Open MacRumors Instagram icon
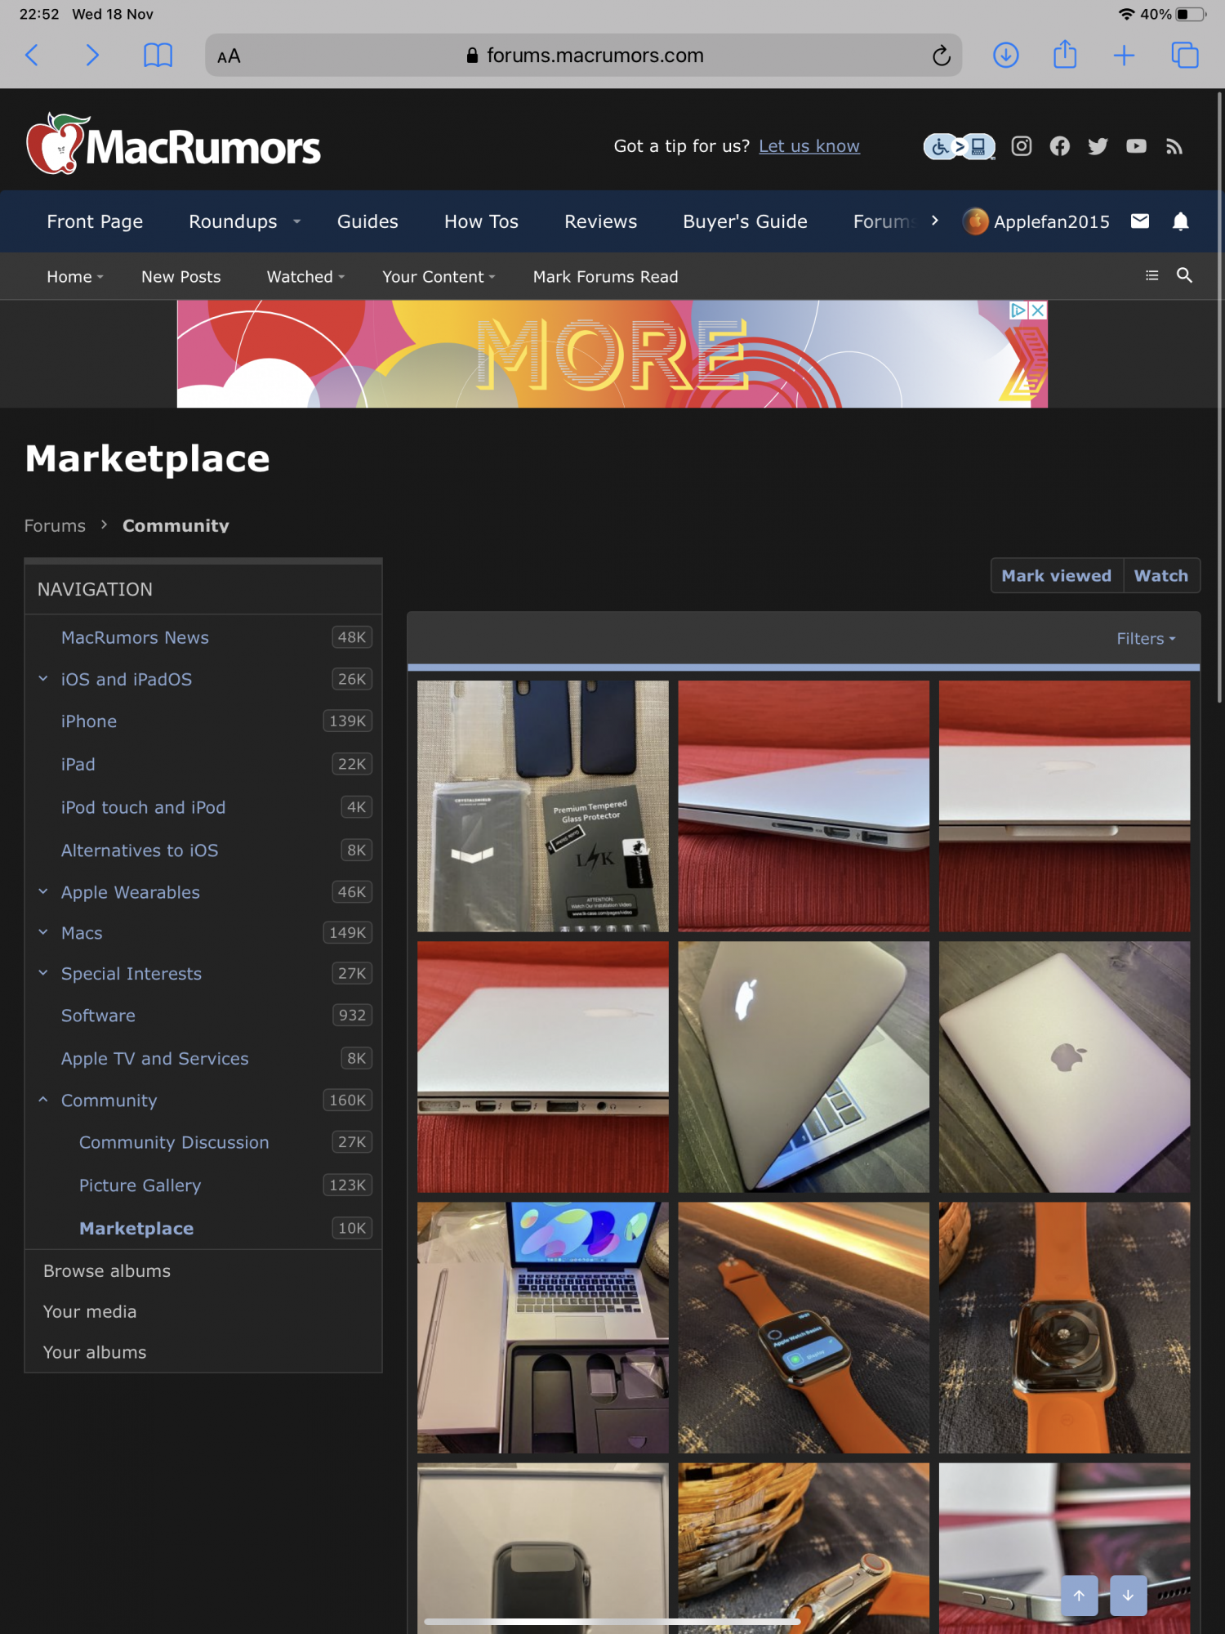This screenshot has width=1225, height=1634. [x=1022, y=146]
